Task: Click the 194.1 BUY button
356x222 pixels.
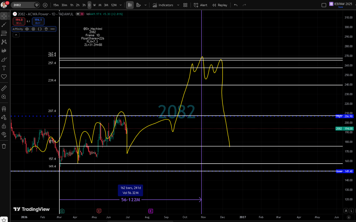Action: pos(38,21)
